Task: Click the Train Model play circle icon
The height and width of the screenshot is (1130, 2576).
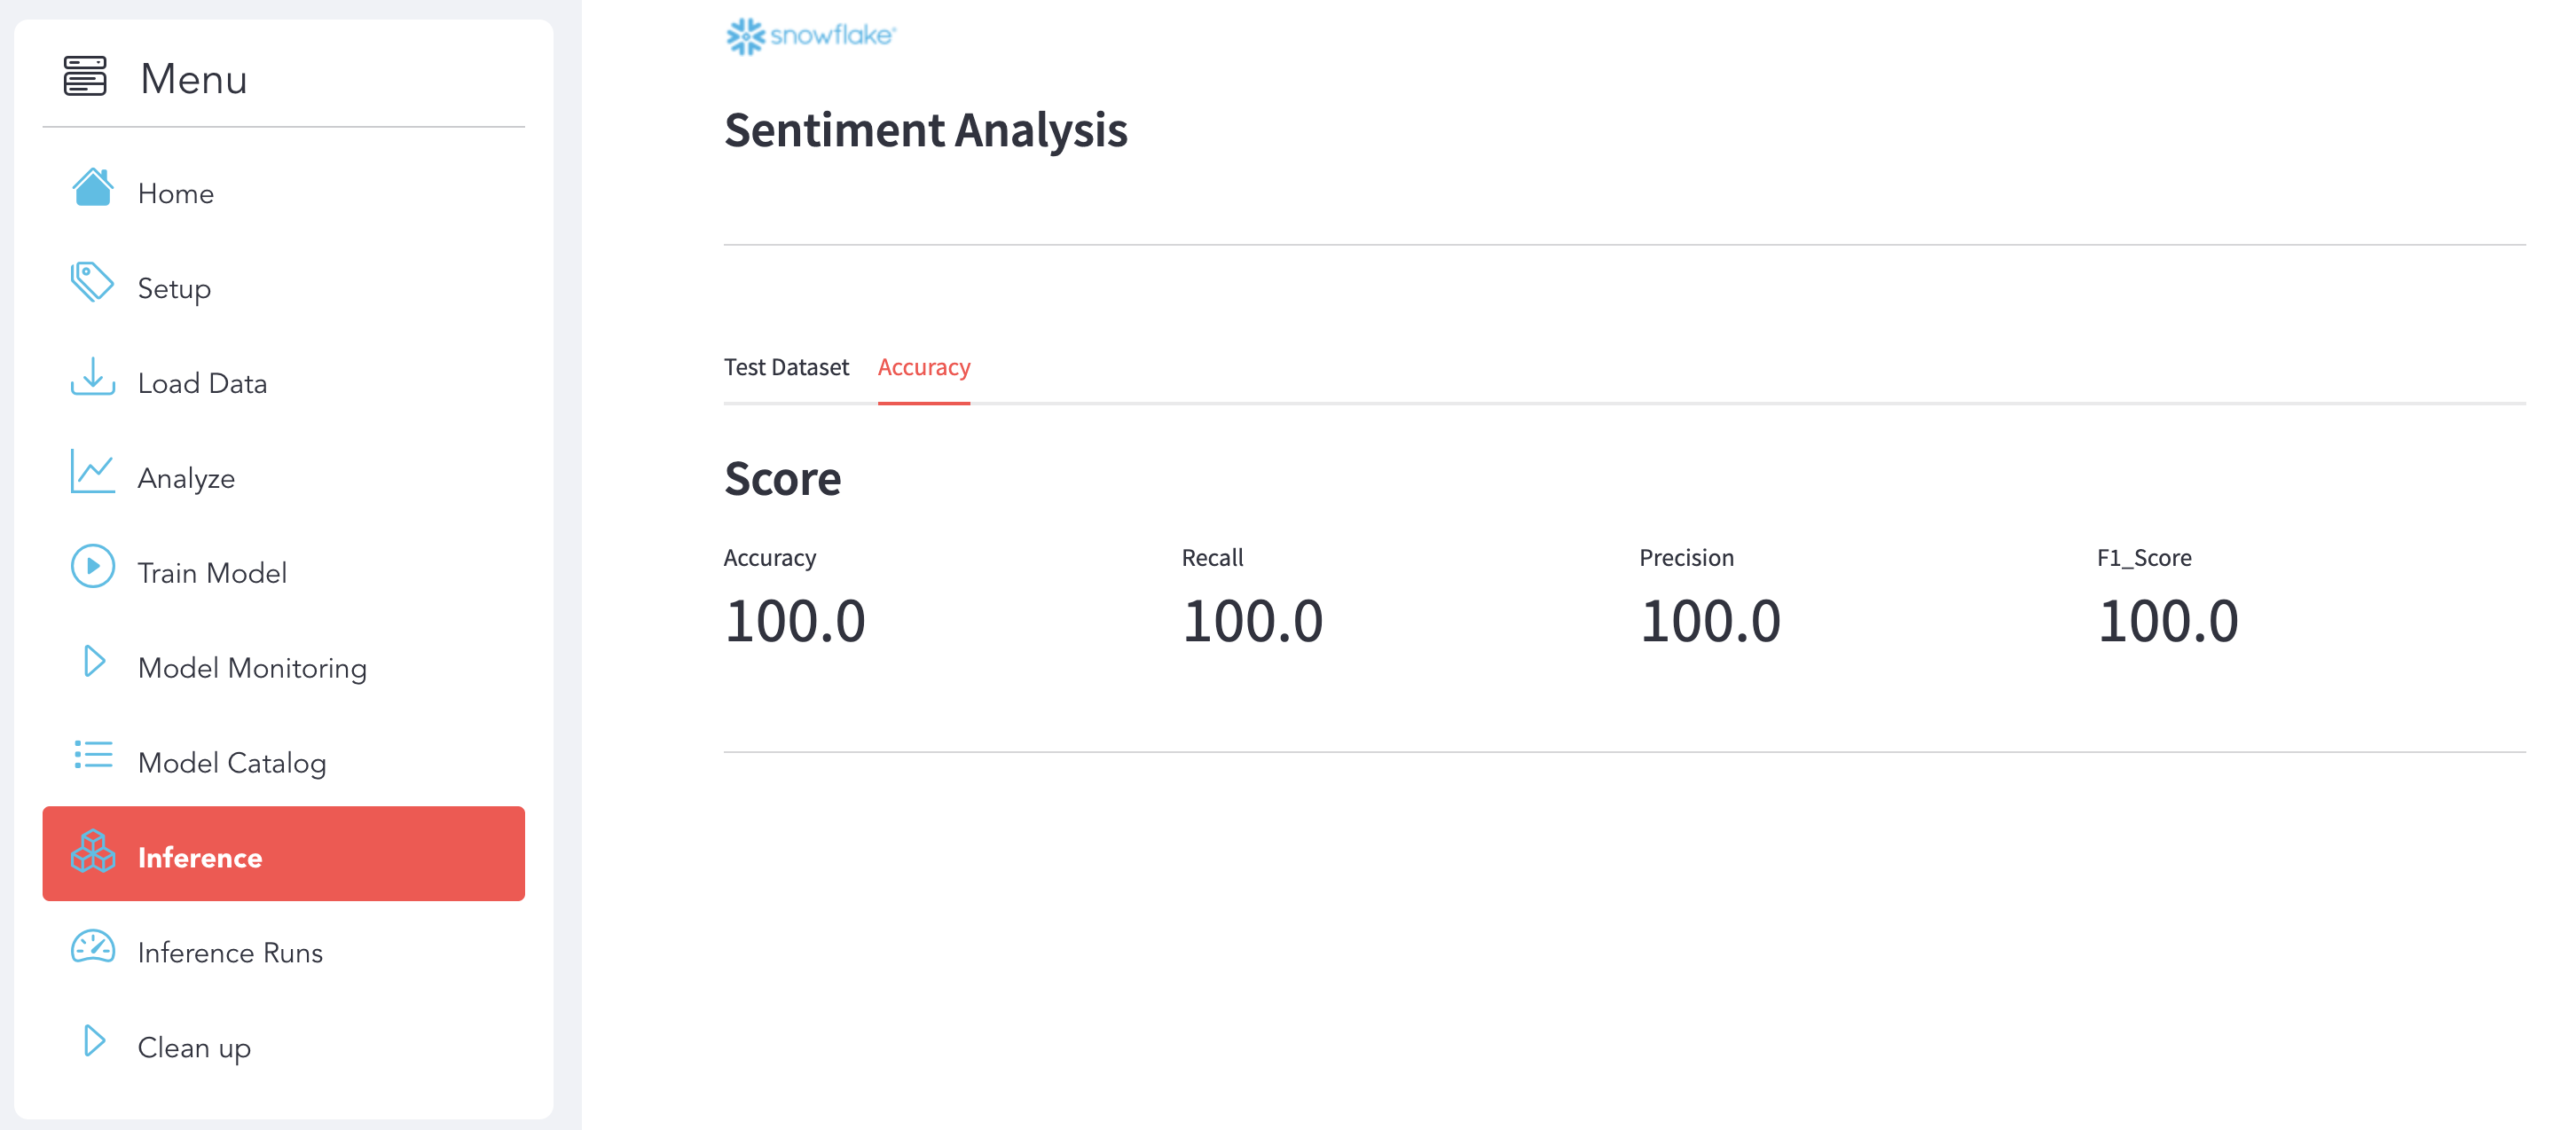Action: (93, 566)
